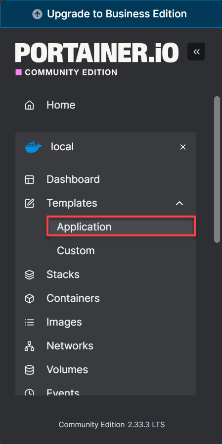Viewport: 222px width, 444px height.
Task: Open the Containers page
Action: pos(73,298)
